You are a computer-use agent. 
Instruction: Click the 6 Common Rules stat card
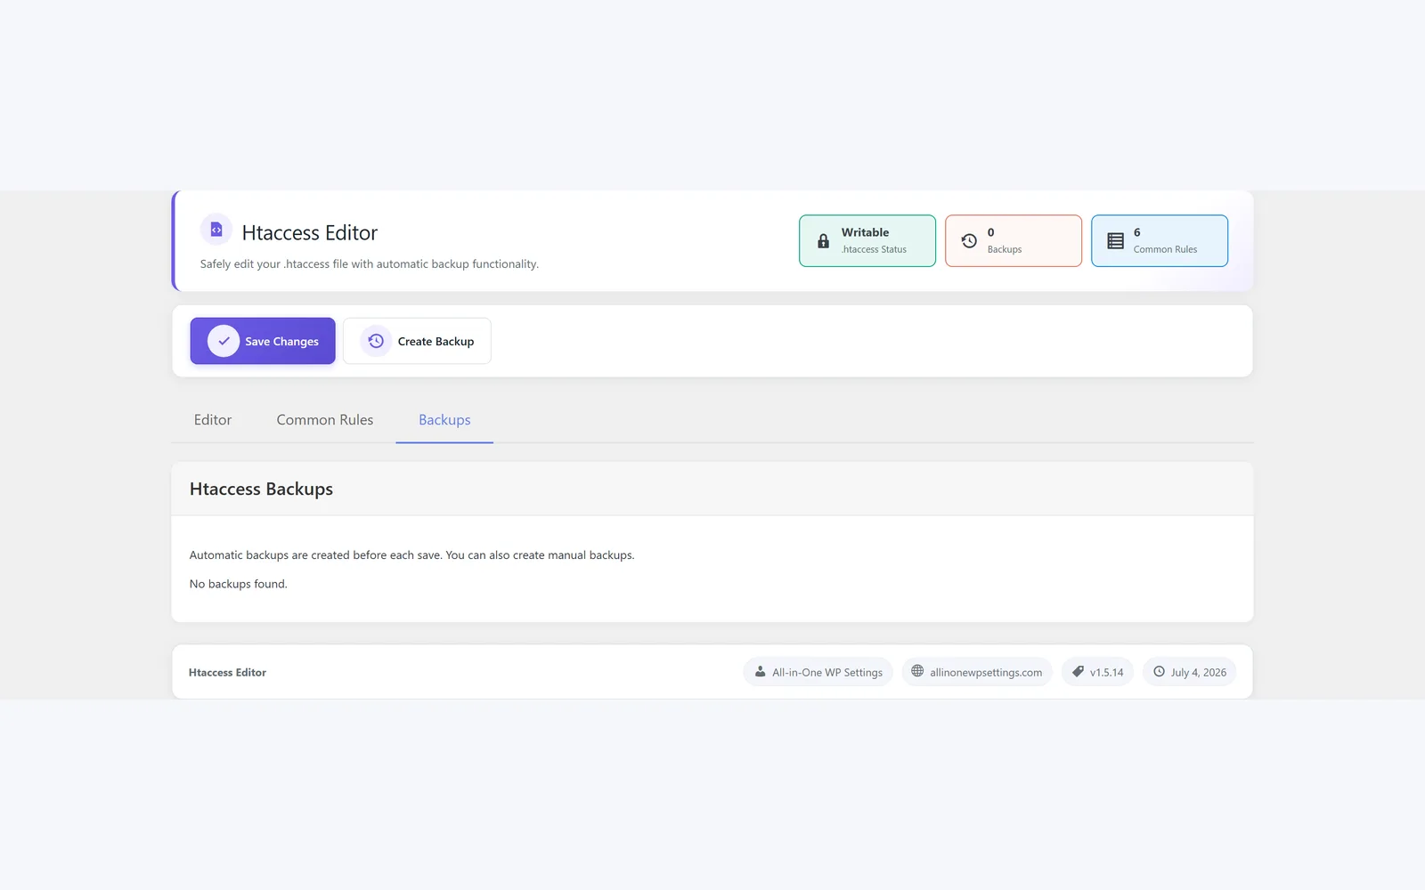click(x=1160, y=240)
